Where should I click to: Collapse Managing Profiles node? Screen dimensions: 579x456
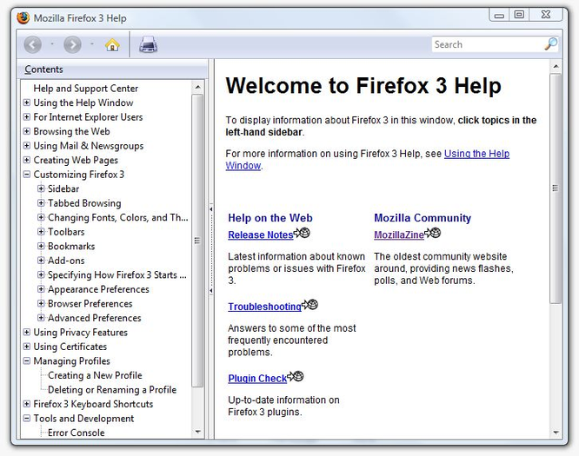coord(27,360)
